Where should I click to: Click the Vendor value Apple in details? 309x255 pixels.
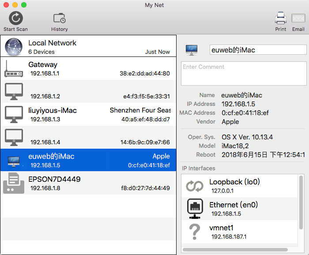[230, 122]
